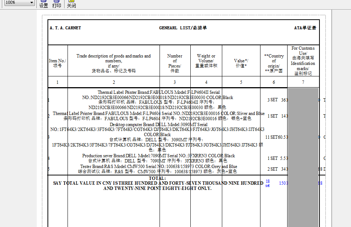
Task: Select the For Customs Use header cell
Action: pos(303,61)
